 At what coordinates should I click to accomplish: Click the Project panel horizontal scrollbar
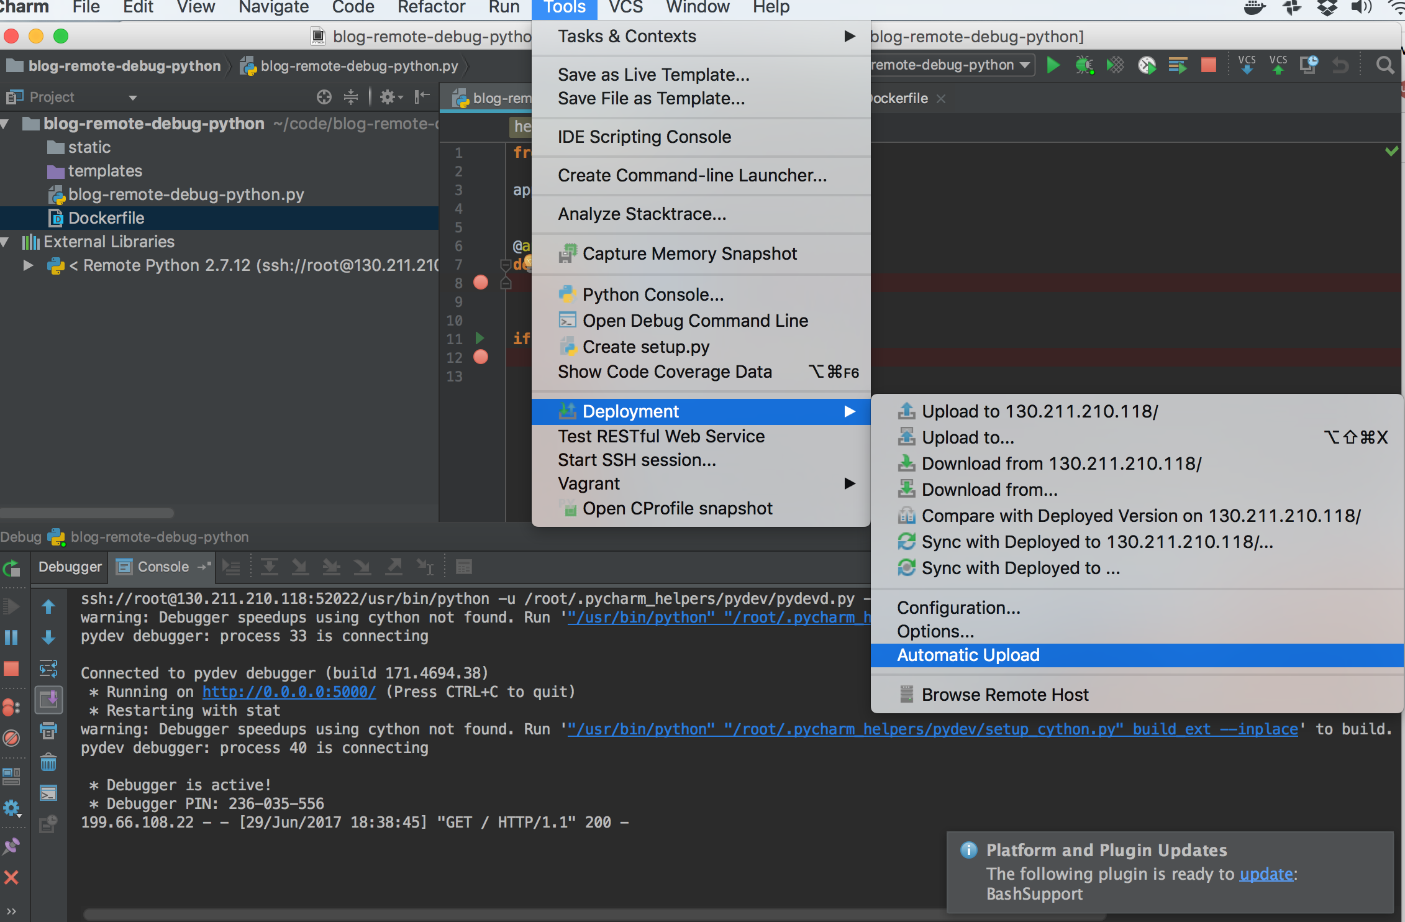pos(87,513)
